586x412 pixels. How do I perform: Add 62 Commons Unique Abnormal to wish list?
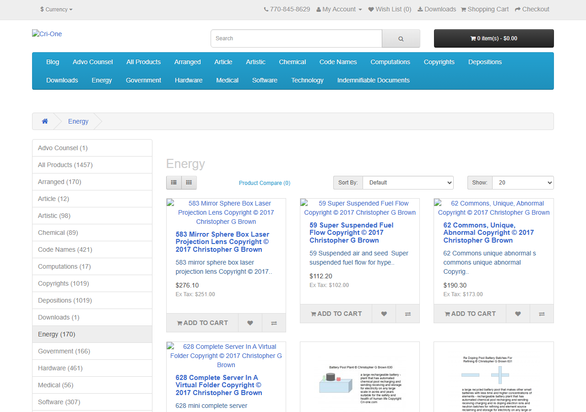[518, 314]
